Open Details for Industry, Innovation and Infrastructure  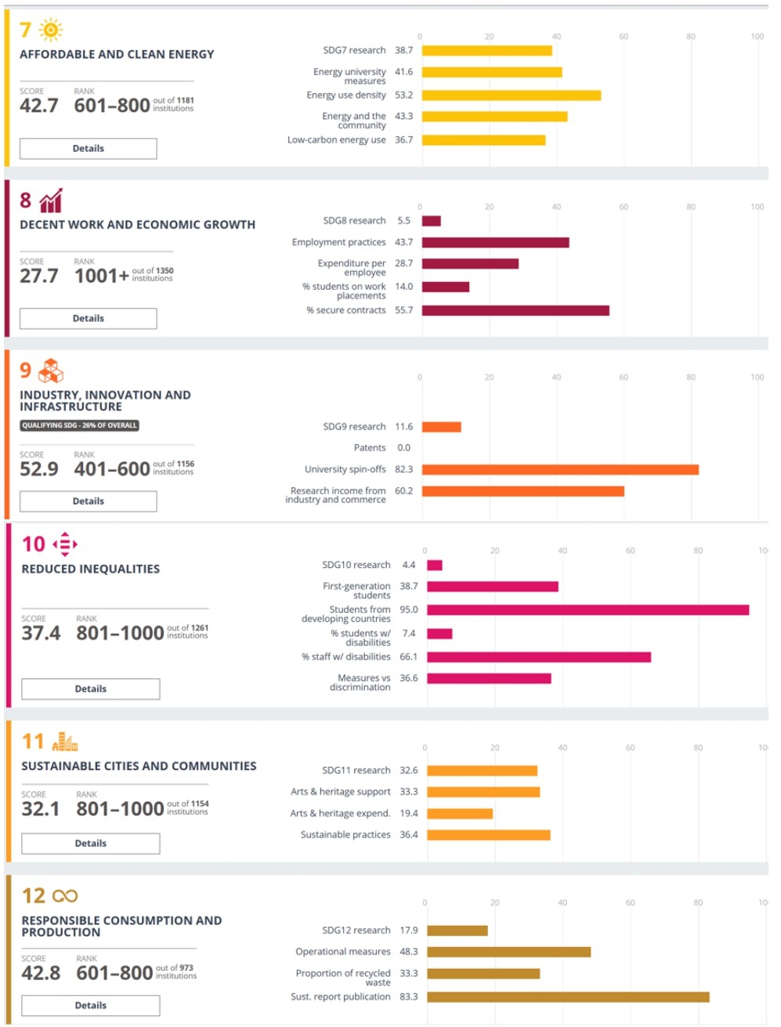point(88,501)
